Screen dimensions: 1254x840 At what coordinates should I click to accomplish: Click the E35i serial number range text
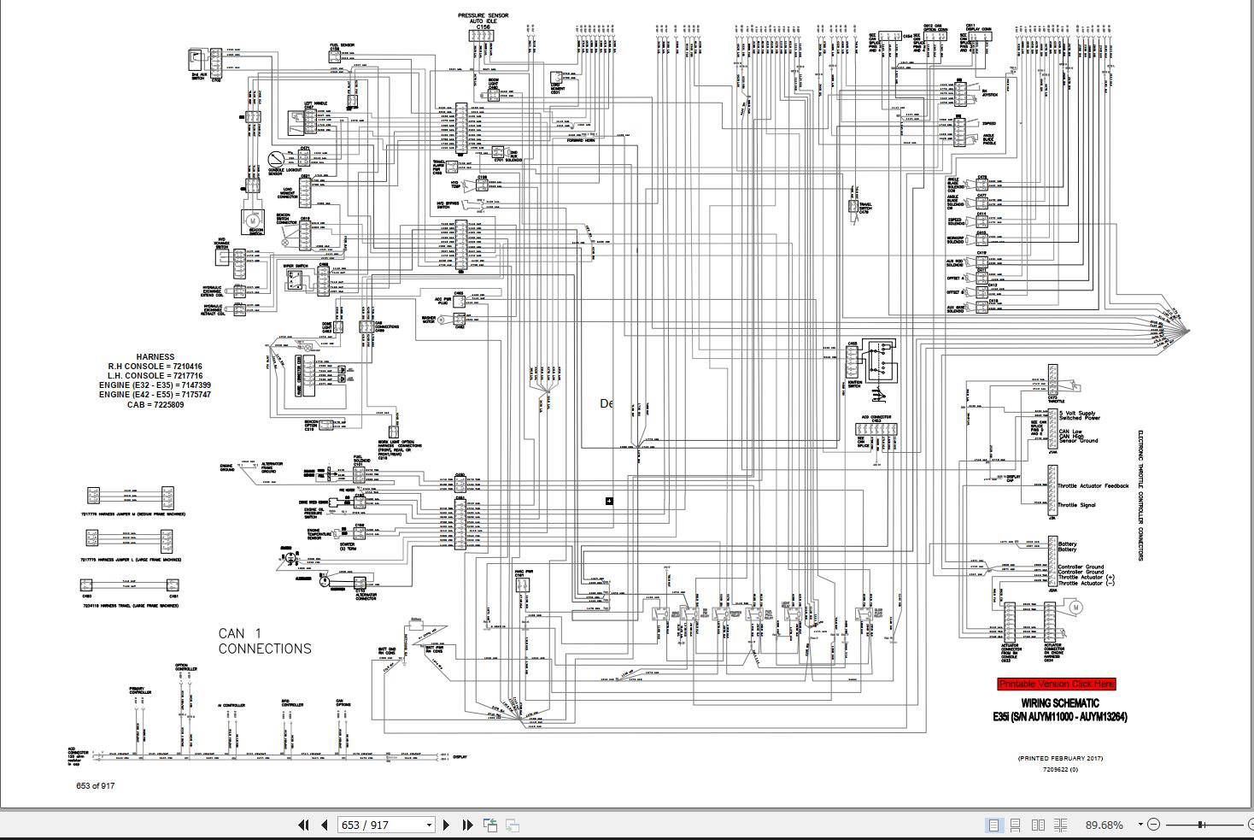pyautogui.click(x=1060, y=717)
